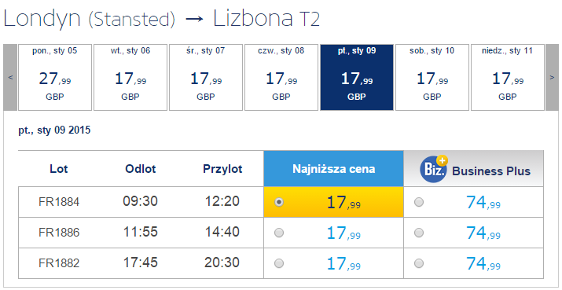Select lowest fare radio for FR1882

click(279, 263)
